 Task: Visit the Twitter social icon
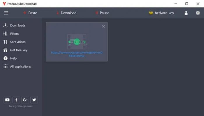(34, 100)
